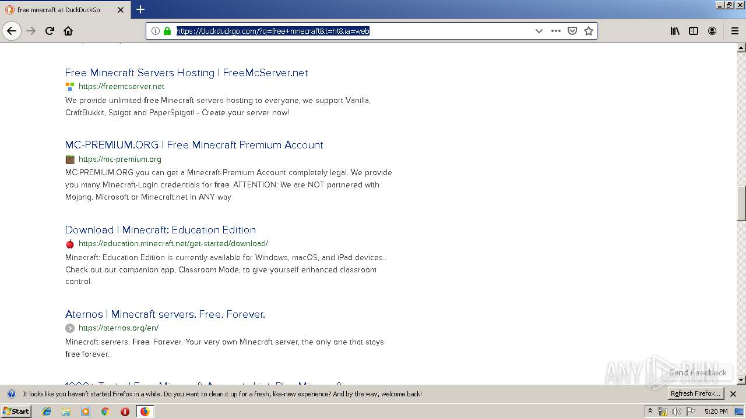Open a new tab with the plus button
The height and width of the screenshot is (419, 746).
click(140, 9)
